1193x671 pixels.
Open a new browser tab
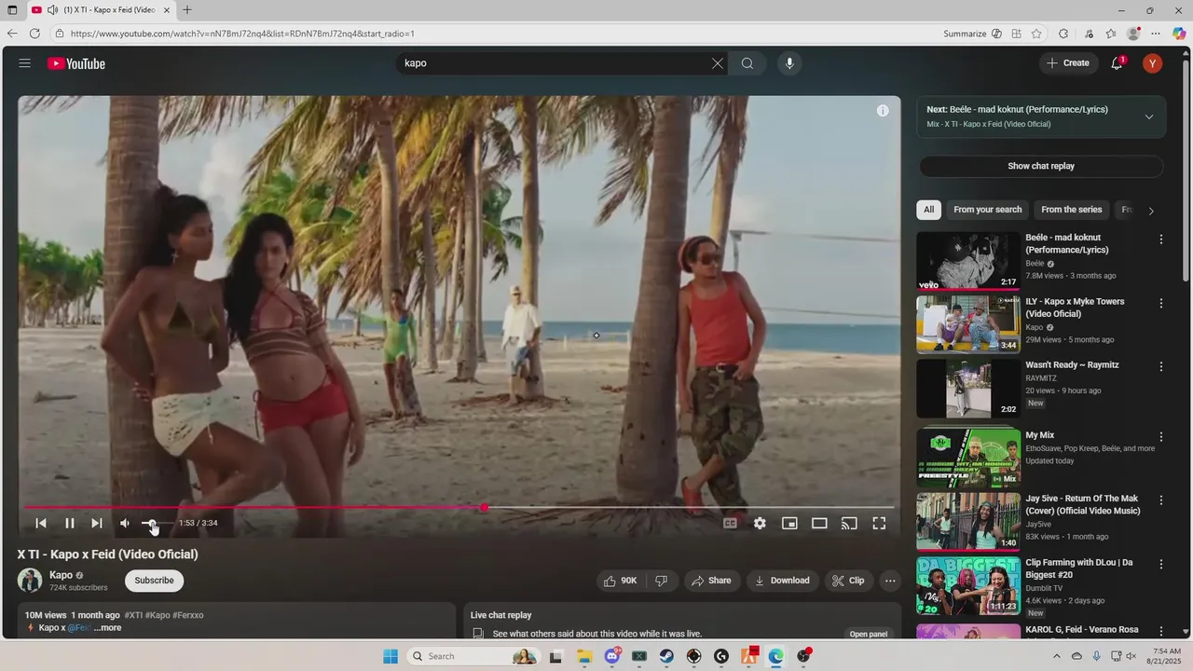186,10
